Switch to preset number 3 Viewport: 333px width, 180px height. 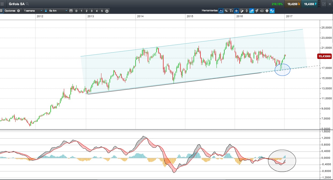(x=92, y=11)
